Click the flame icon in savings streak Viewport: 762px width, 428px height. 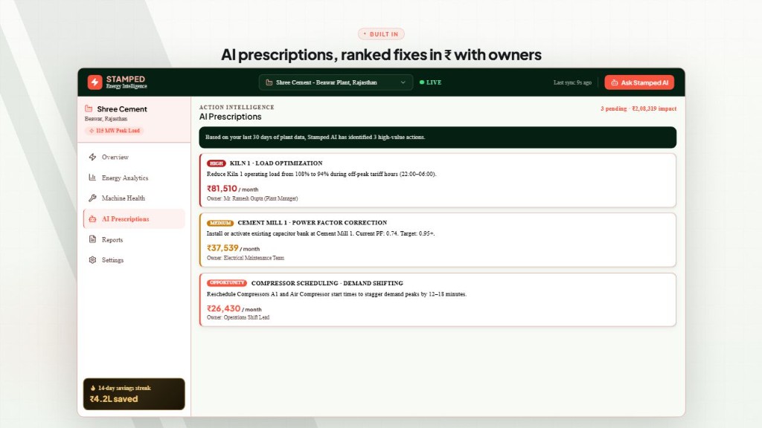click(93, 388)
